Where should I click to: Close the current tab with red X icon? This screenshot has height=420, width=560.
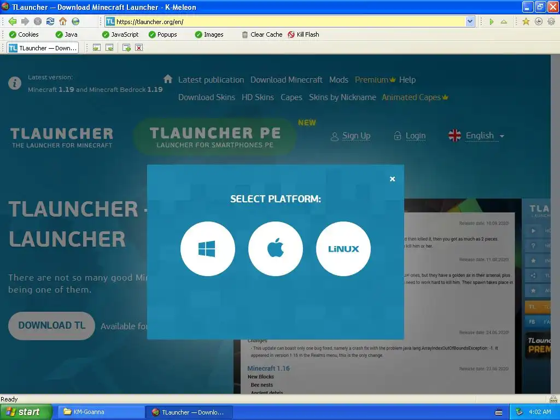(x=139, y=48)
